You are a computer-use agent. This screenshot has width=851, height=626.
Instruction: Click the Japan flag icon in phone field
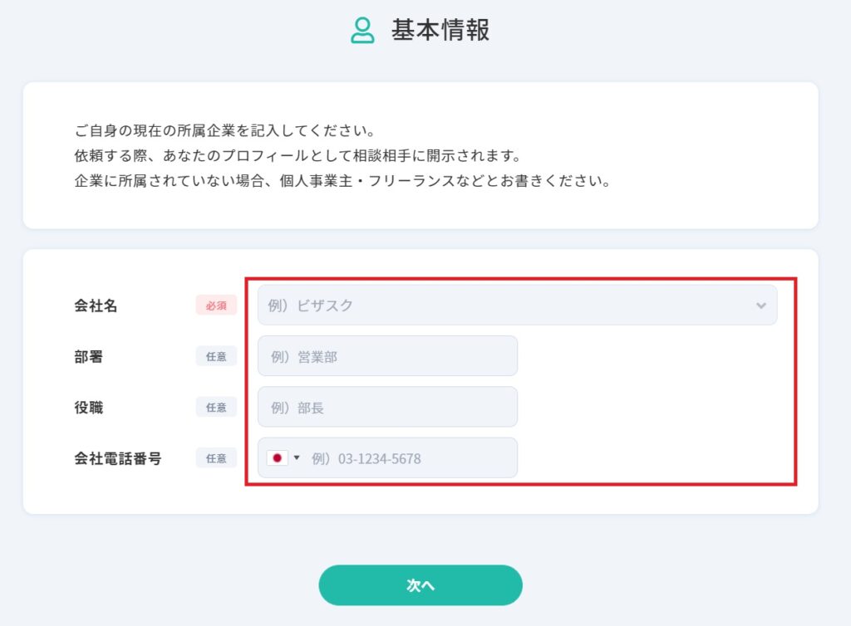pos(277,458)
